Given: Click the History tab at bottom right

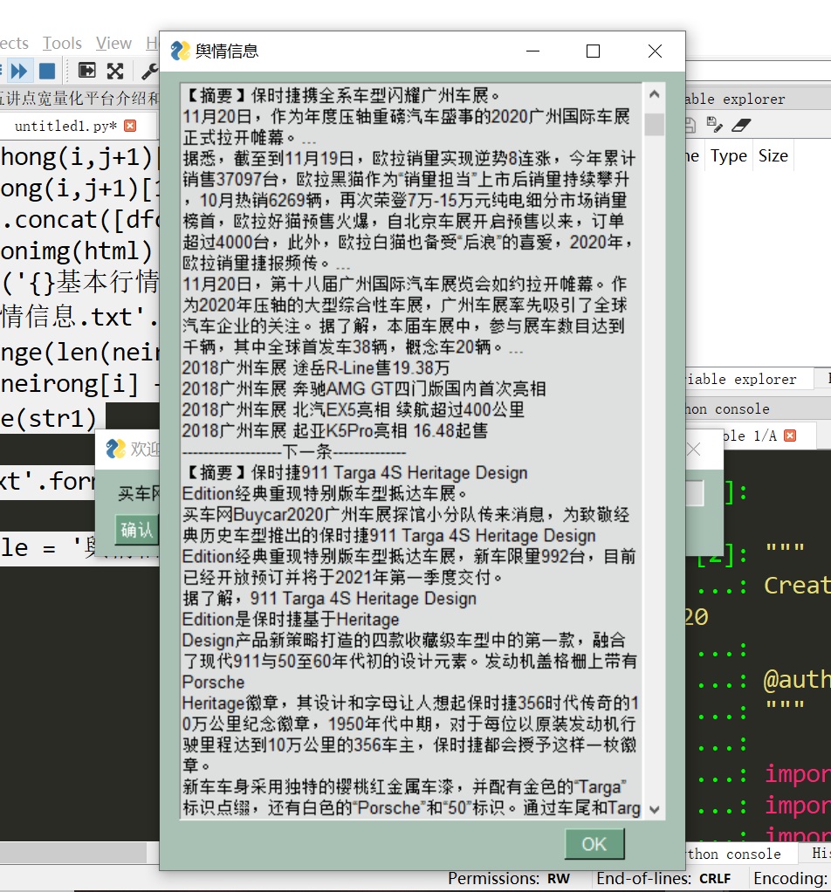Looking at the screenshot, I should tap(817, 854).
